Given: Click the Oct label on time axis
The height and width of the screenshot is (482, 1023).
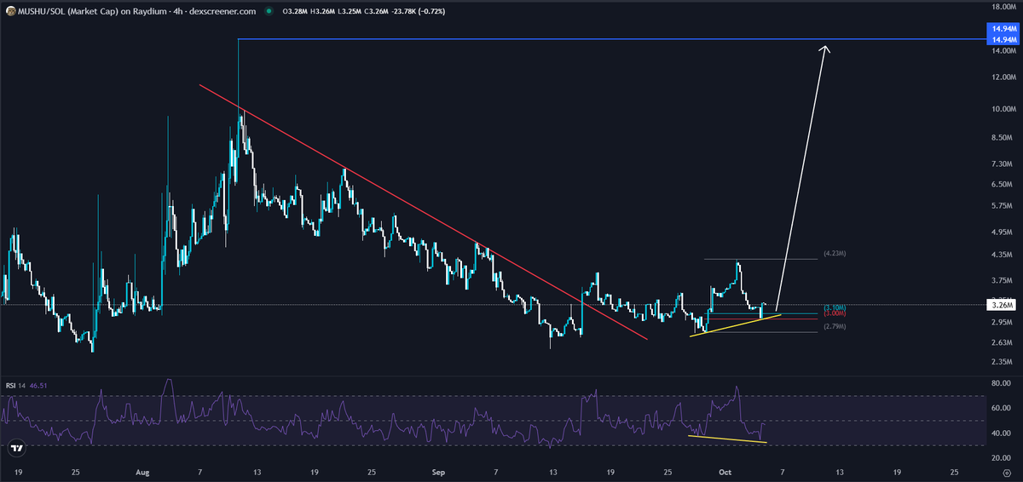Looking at the screenshot, I should click(x=725, y=471).
